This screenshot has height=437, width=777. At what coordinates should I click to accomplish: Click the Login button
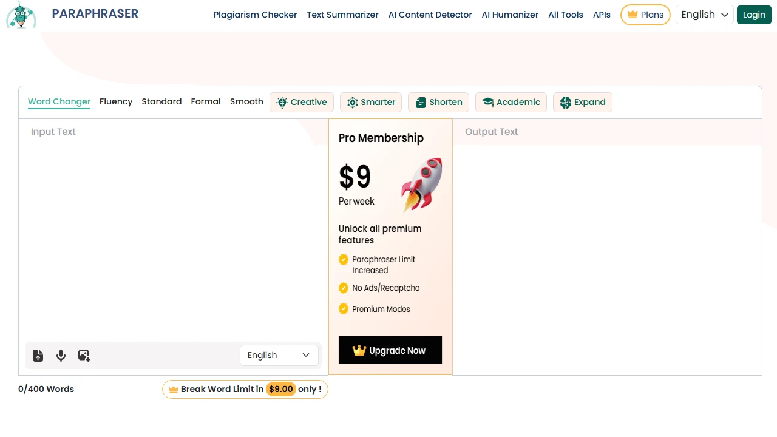pos(753,15)
